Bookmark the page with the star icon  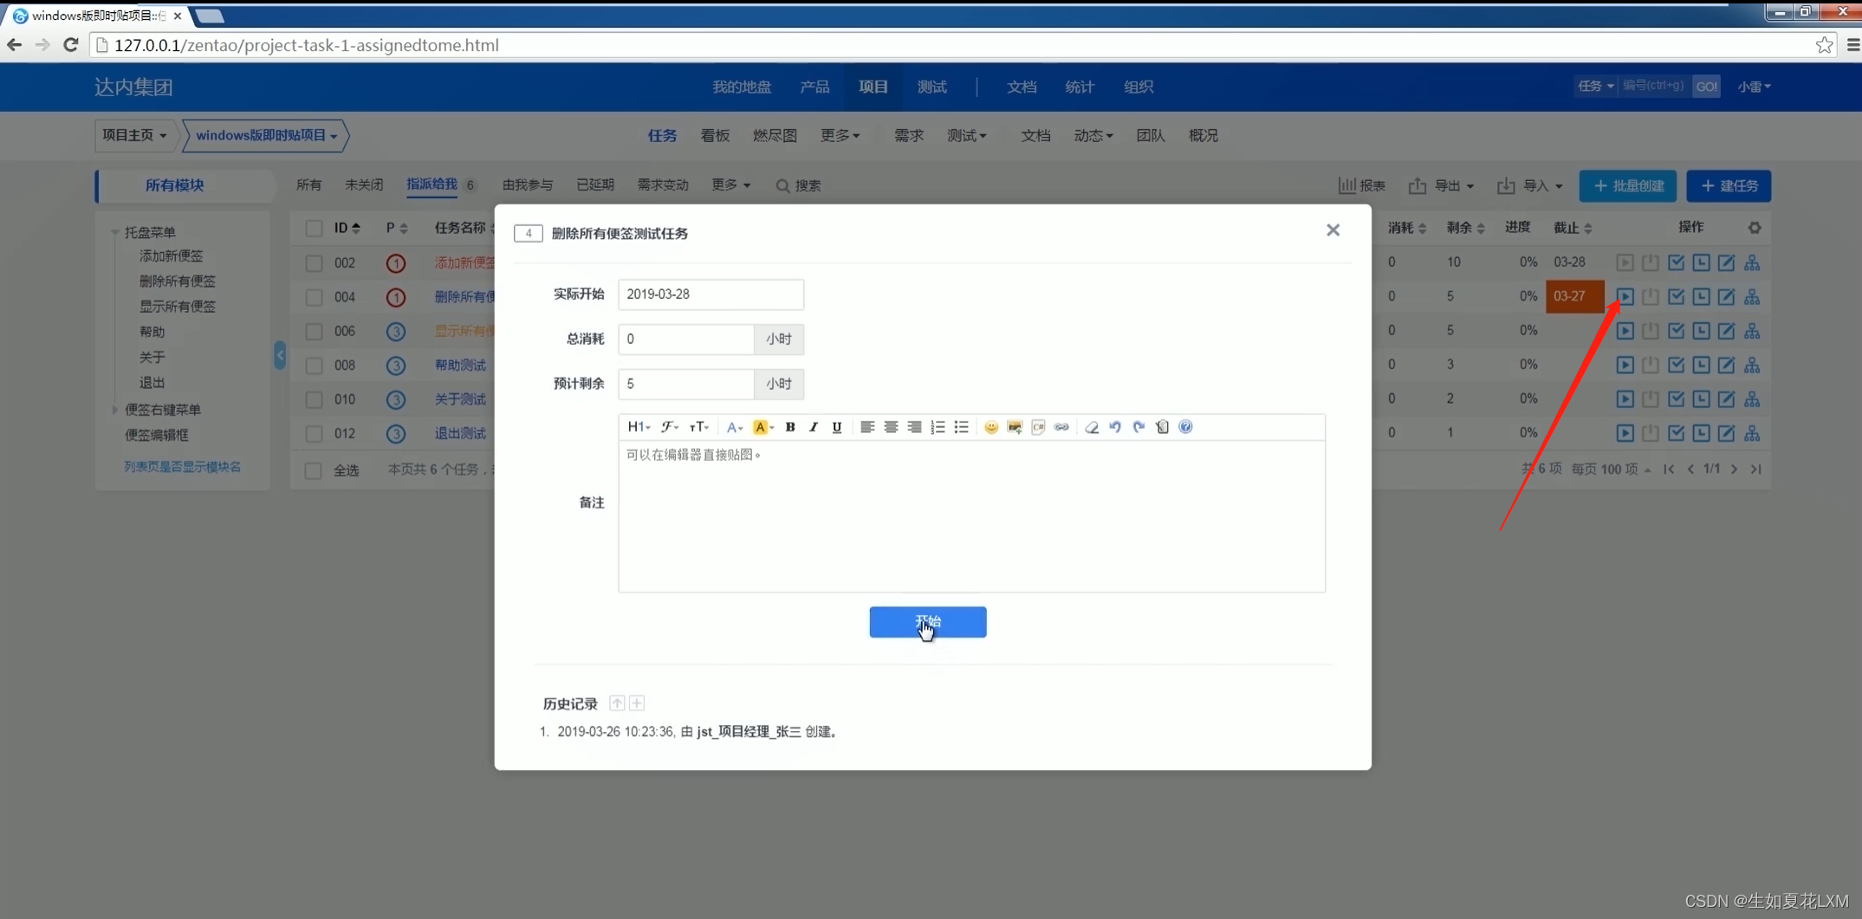[1824, 45]
